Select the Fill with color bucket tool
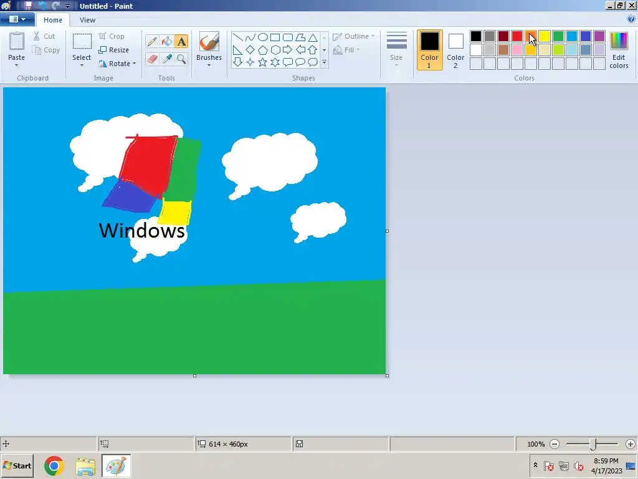This screenshot has width=638, height=479. (166, 41)
